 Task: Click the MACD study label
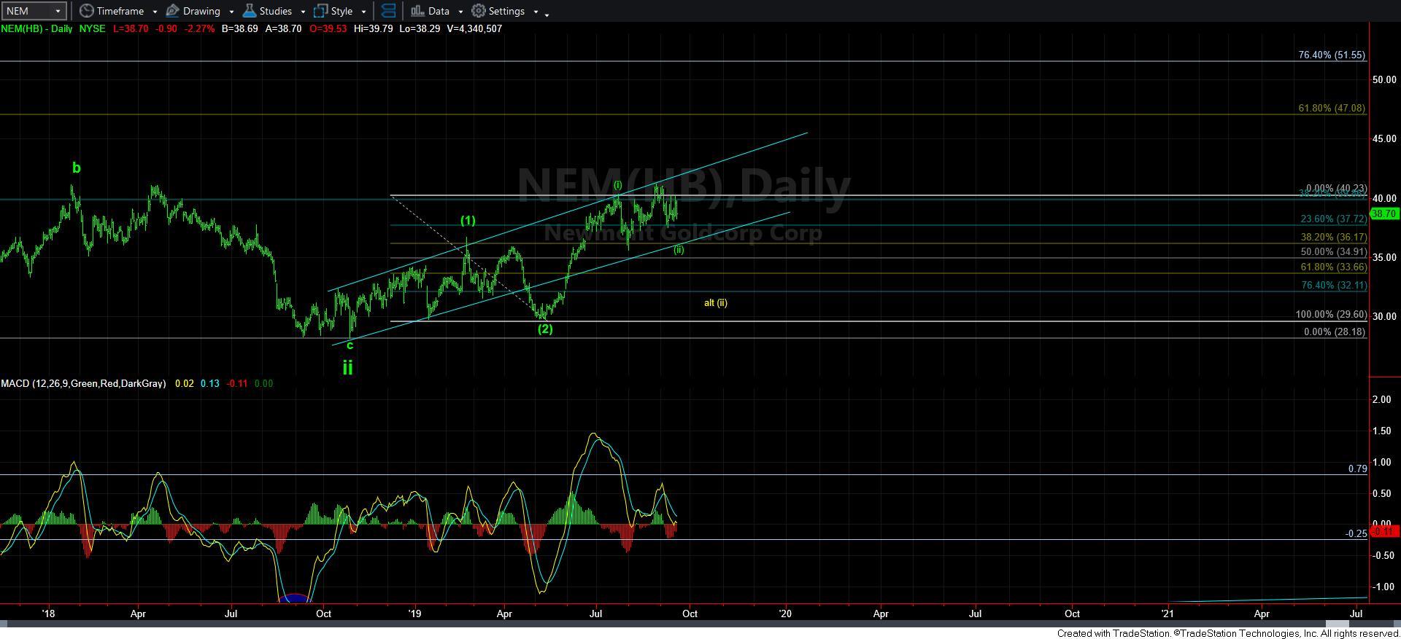(83, 383)
